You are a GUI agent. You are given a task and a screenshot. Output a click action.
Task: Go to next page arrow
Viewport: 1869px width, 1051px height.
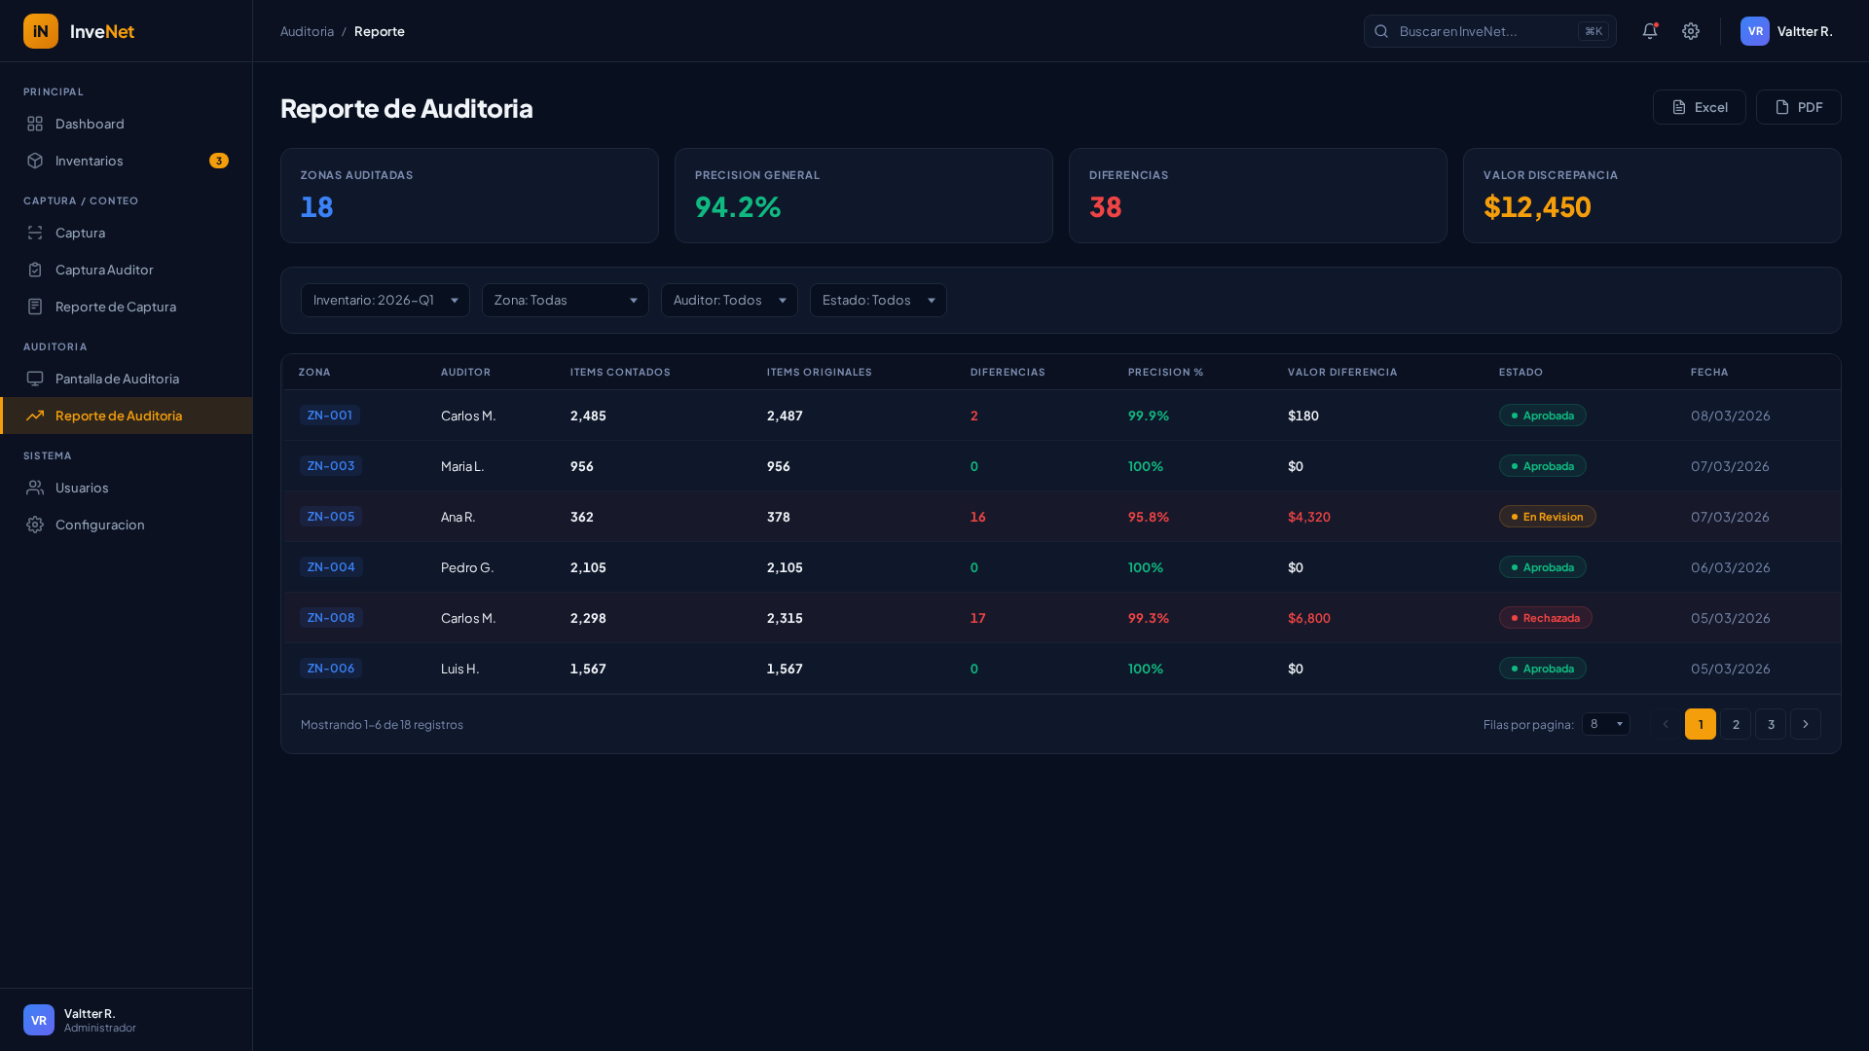tap(1805, 724)
